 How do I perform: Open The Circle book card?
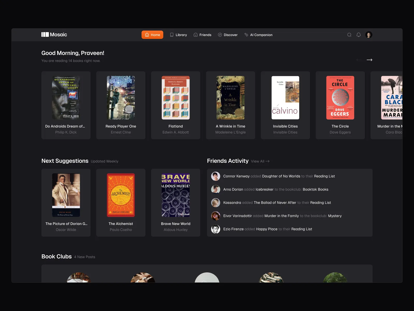pyautogui.click(x=340, y=105)
